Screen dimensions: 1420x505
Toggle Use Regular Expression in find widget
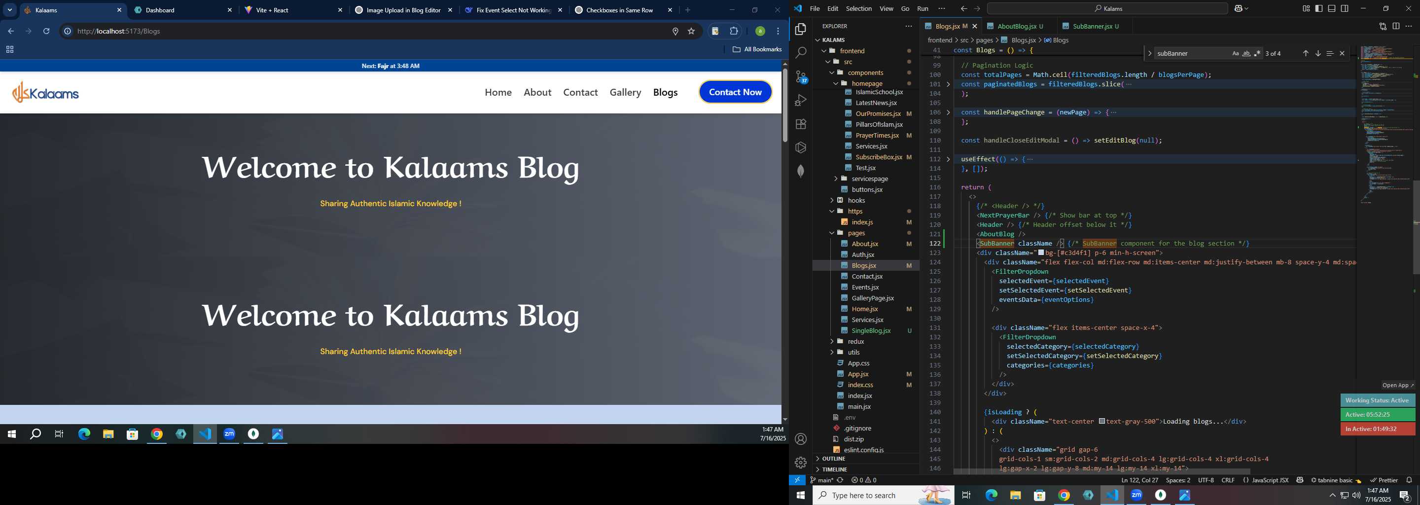pos(1257,53)
